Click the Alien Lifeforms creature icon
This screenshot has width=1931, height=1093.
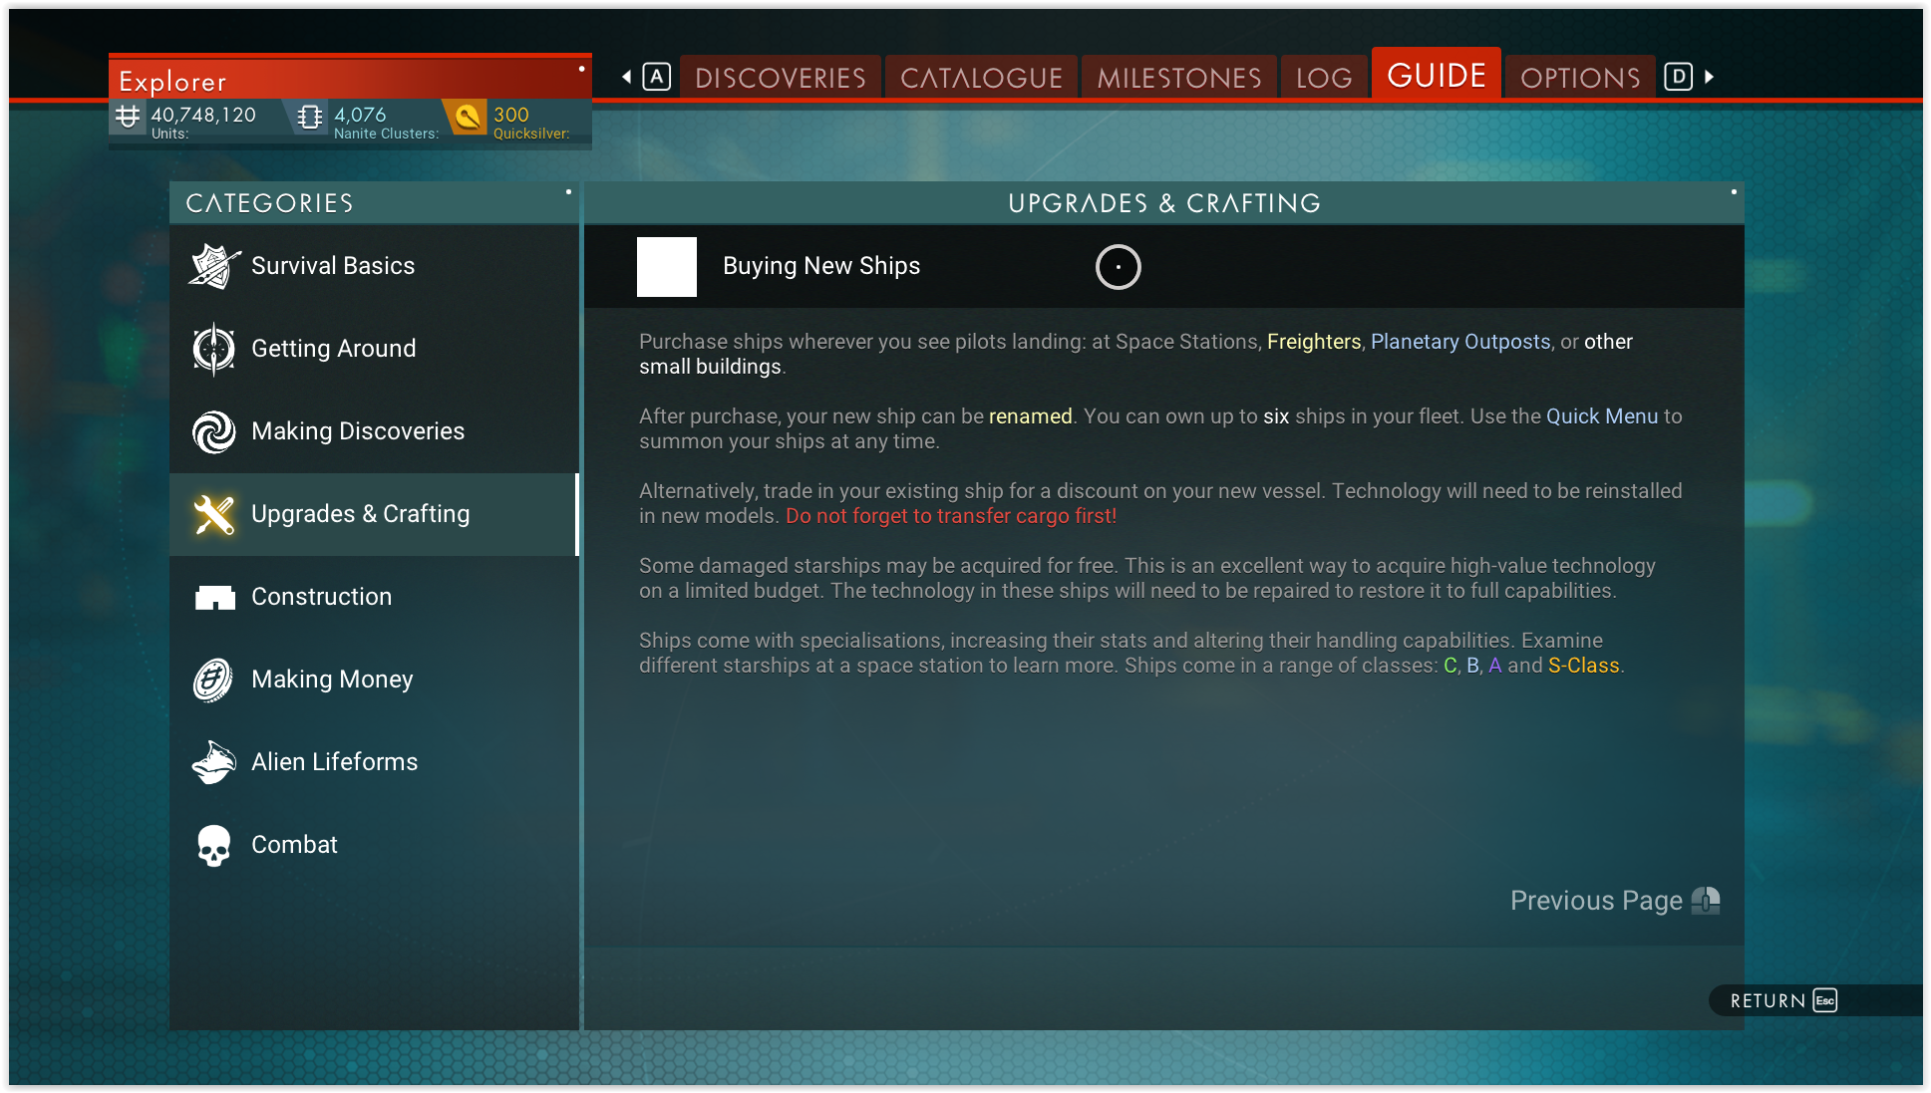pos(213,762)
